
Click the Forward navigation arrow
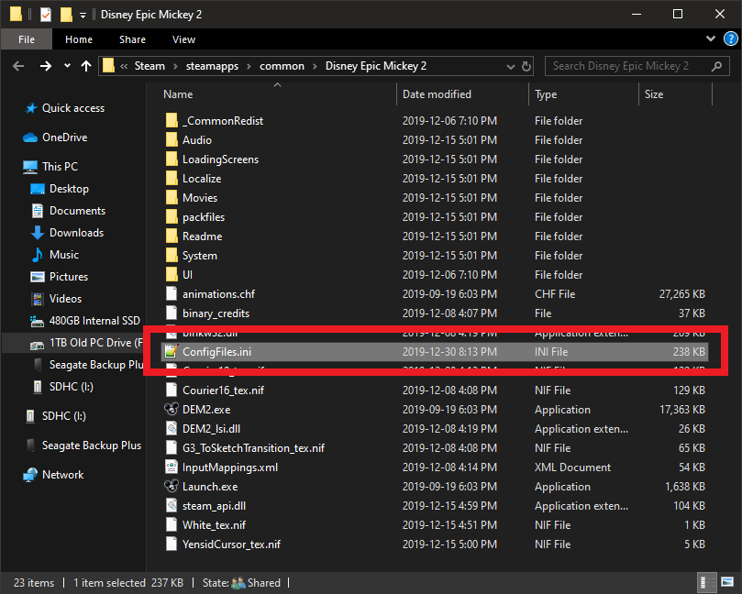pos(46,66)
